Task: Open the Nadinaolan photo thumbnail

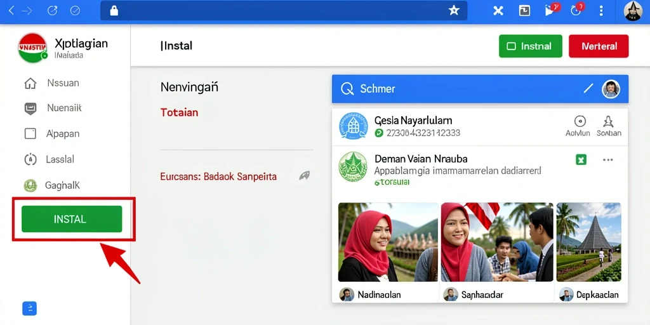Action: (x=388, y=242)
